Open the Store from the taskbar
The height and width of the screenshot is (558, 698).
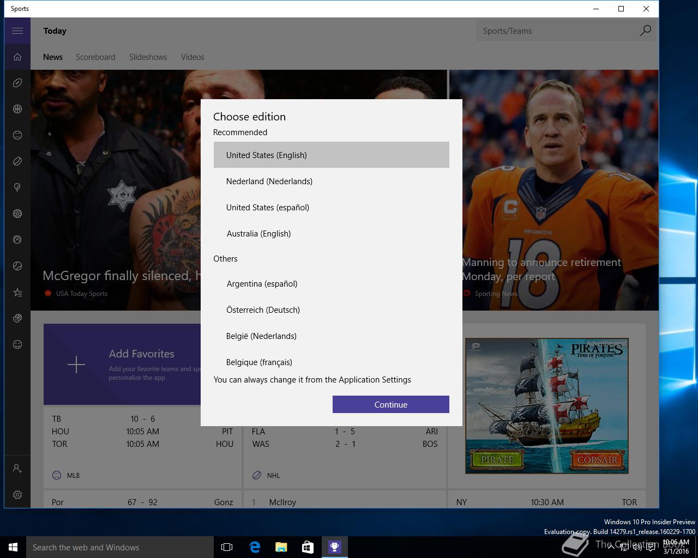(x=308, y=547)
